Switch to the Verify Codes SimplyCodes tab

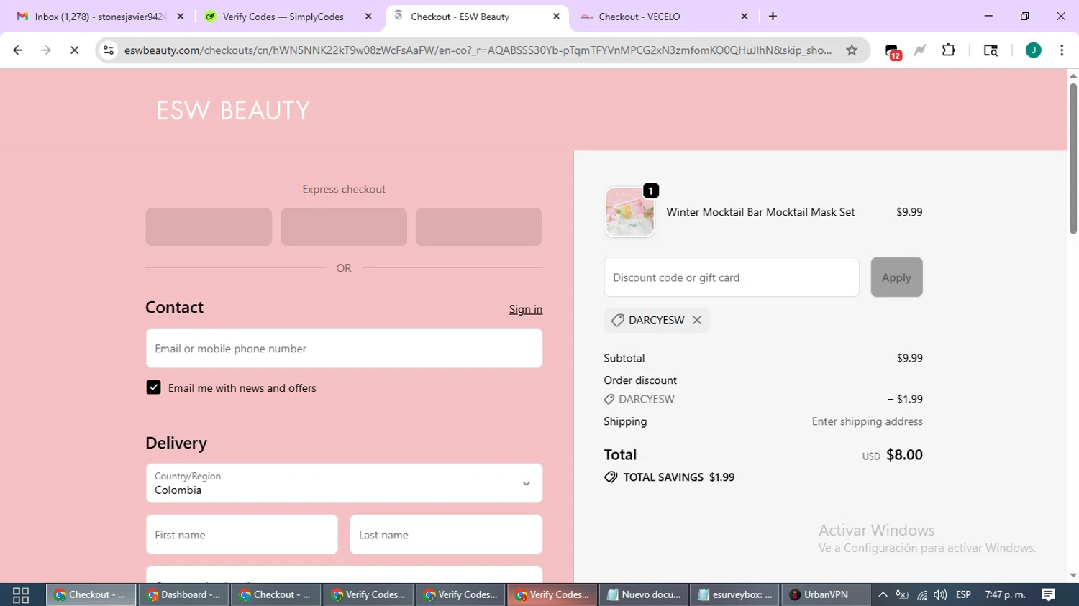point(288,17)
